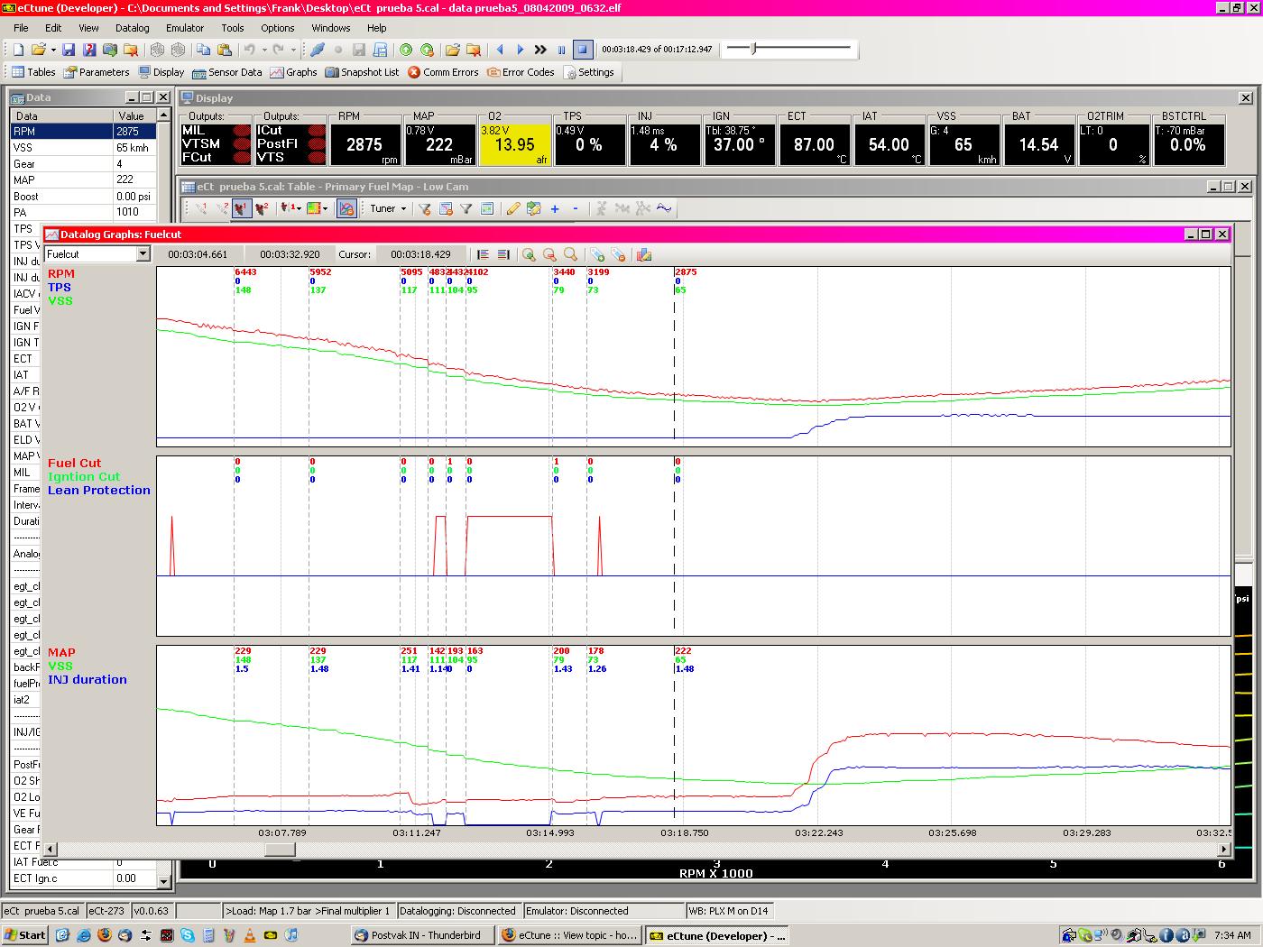Open the Windows Start menu
1263x947 pixels.
tap(25, 935)
